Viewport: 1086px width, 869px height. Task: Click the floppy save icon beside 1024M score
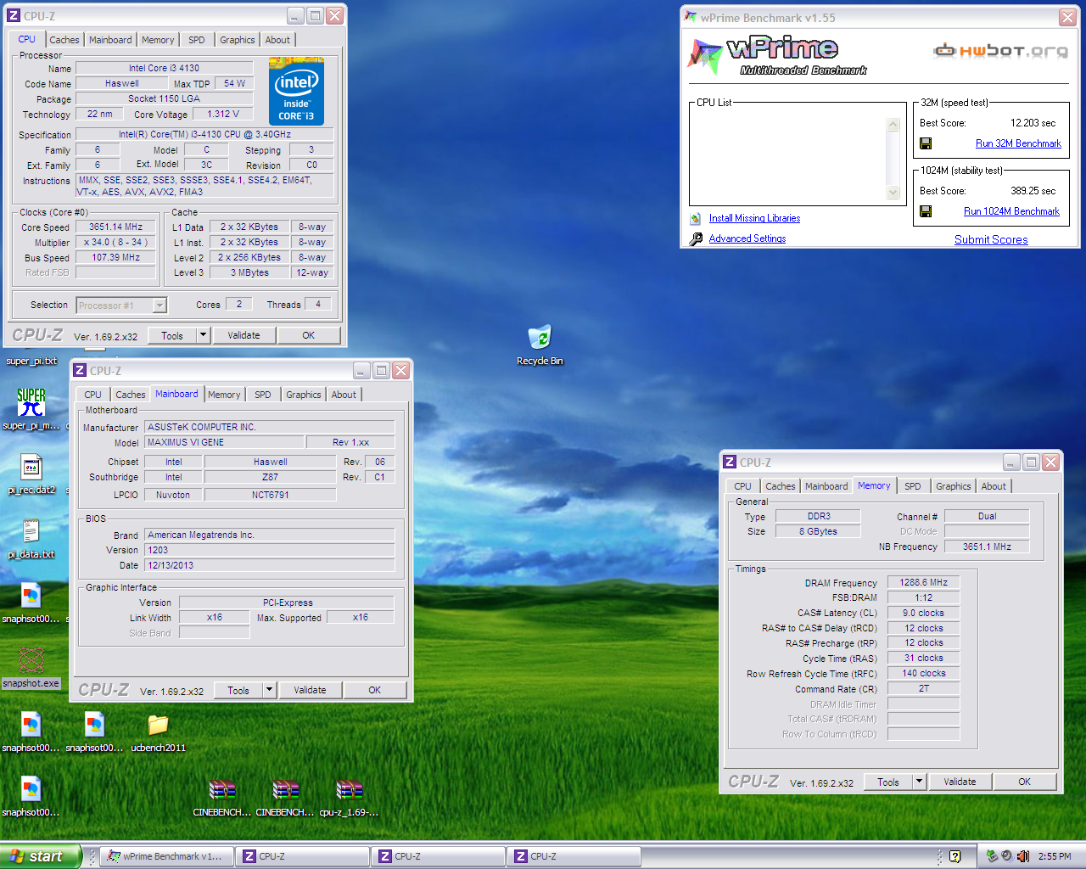[926, 211]
